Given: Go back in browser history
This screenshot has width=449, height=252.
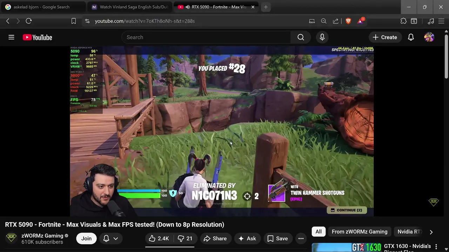Looking at the screenshot, I should point(8,21).
